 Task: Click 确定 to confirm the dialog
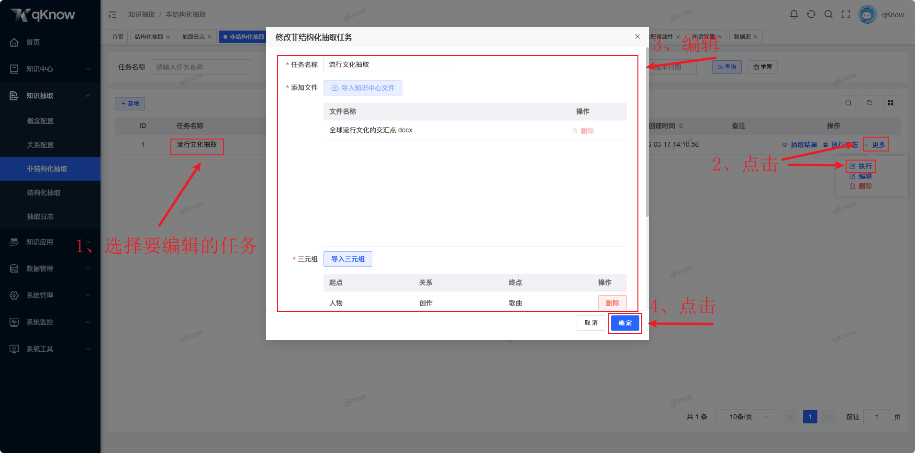(625, 323)
